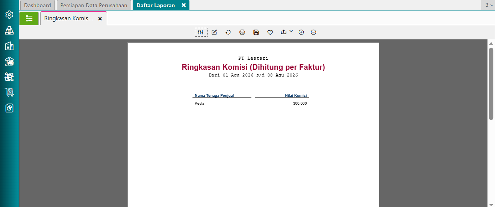Click the report title Ringkasan Komisi heading

253,67
